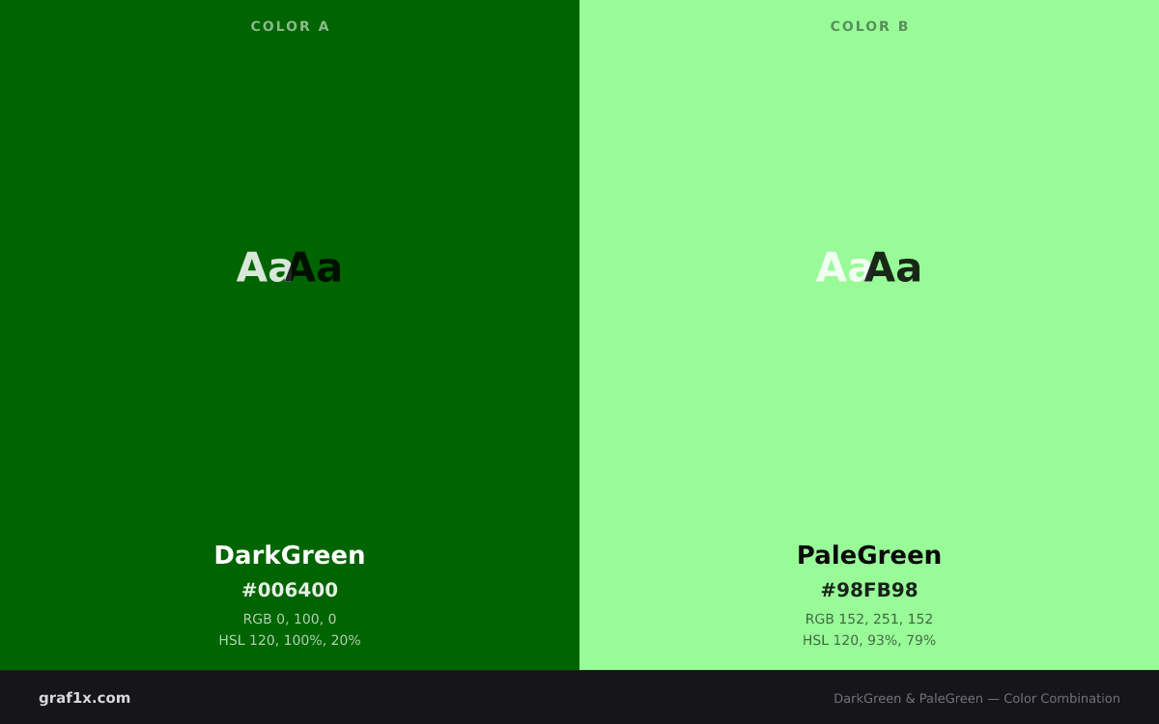1159x724 pixels.
Task: Click the COLOR A label
Action: pyautogui.click(x=290, y=26)
